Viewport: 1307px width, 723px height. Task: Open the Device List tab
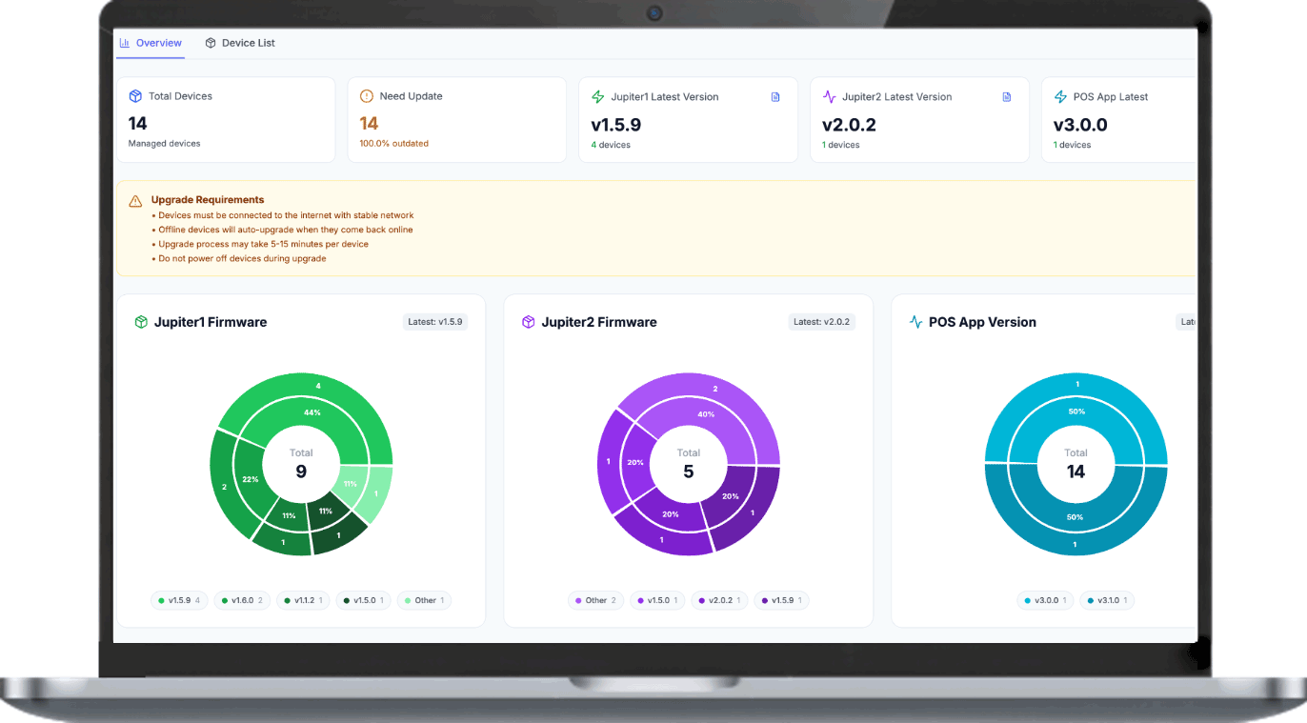pyautogui.click(x=240, y=43)
